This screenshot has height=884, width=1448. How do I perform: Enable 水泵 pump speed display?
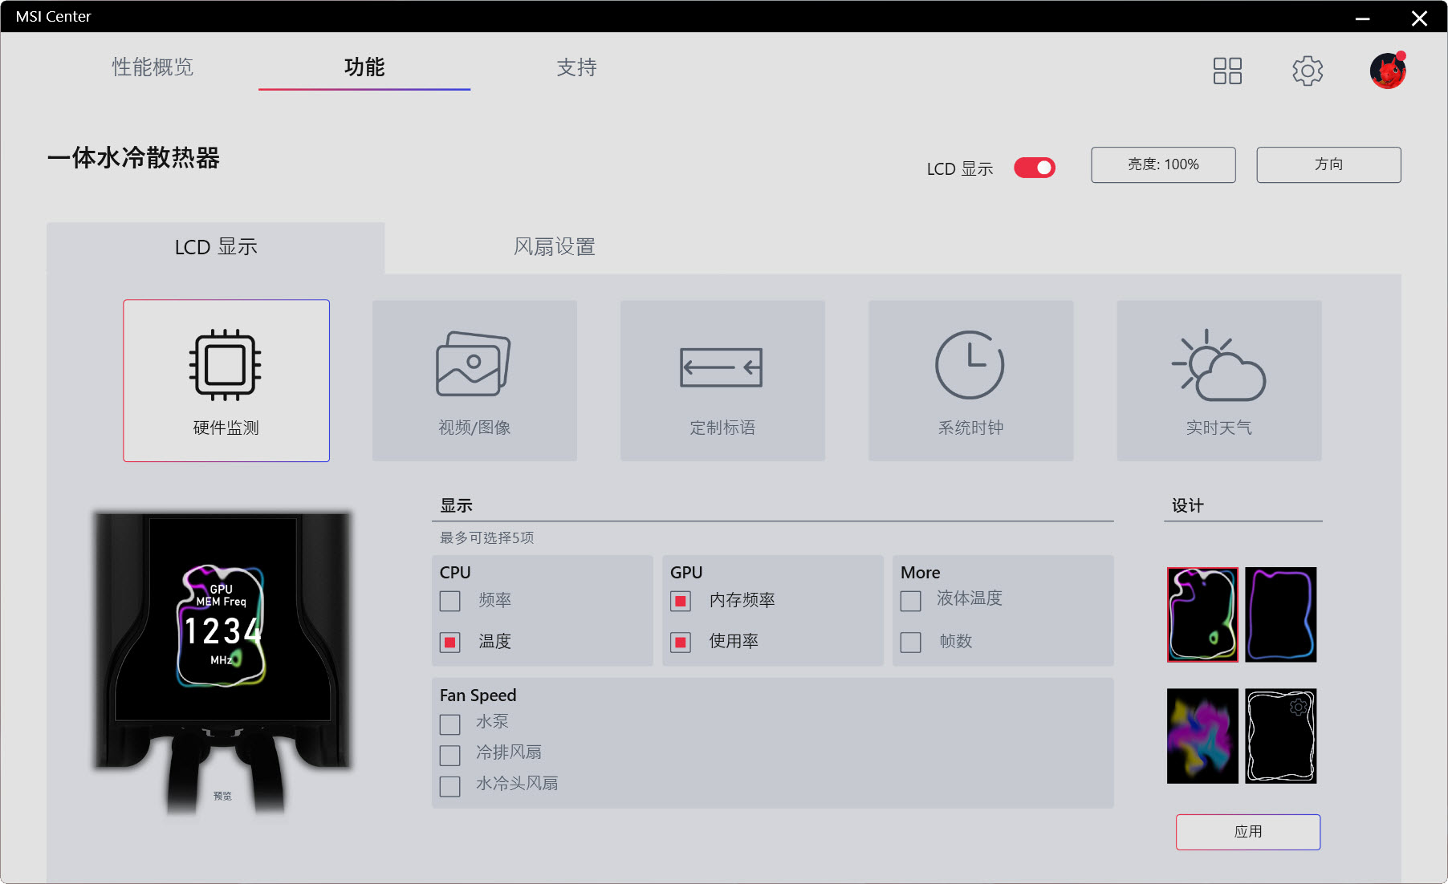pos(449,723)
